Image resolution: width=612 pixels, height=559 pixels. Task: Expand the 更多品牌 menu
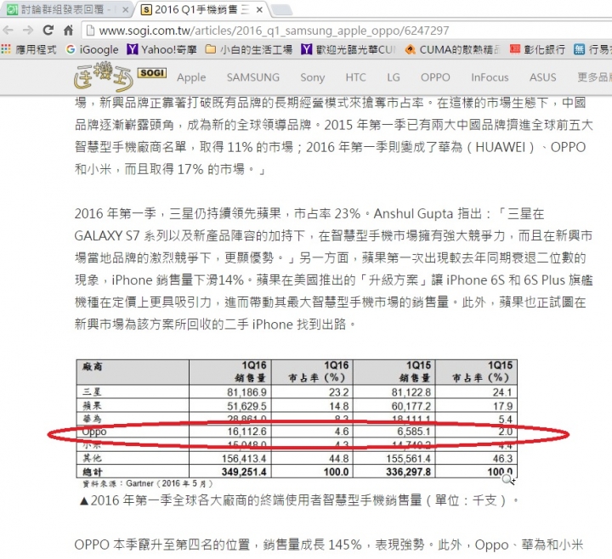593,77
